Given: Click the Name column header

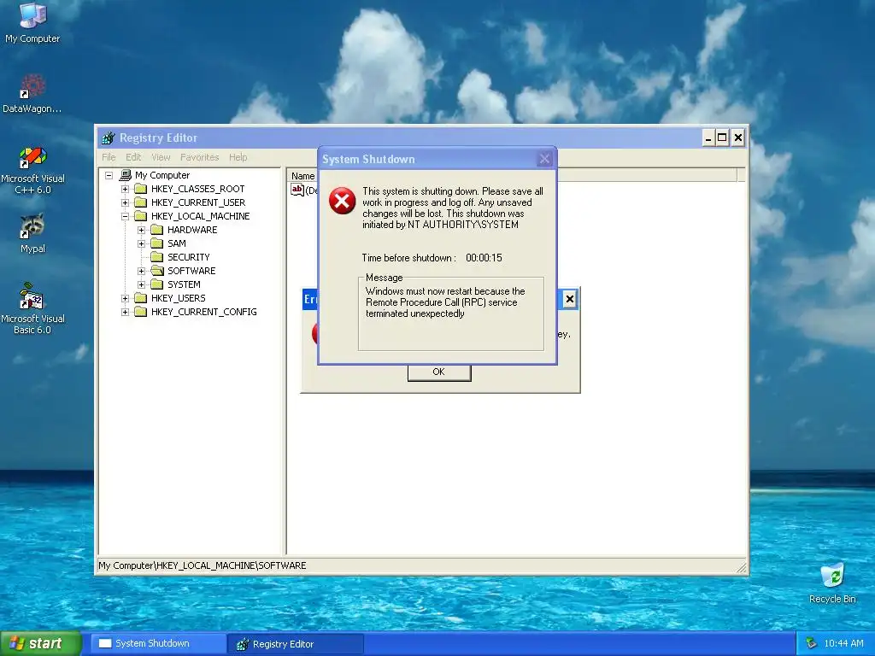Looking at the screenshot, I should (302, 176).
